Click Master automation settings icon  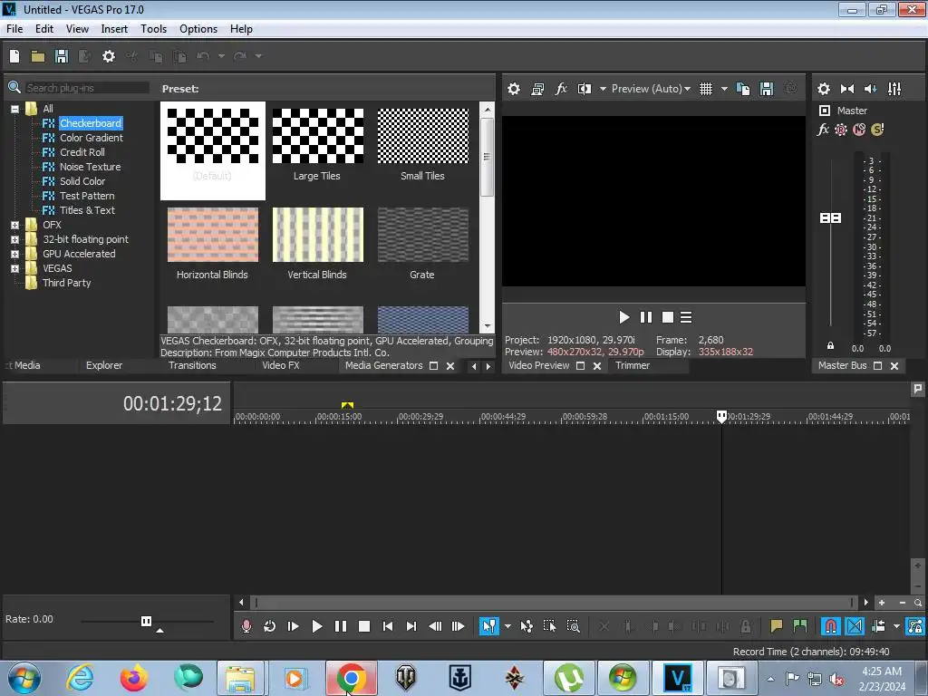(840, 129)
